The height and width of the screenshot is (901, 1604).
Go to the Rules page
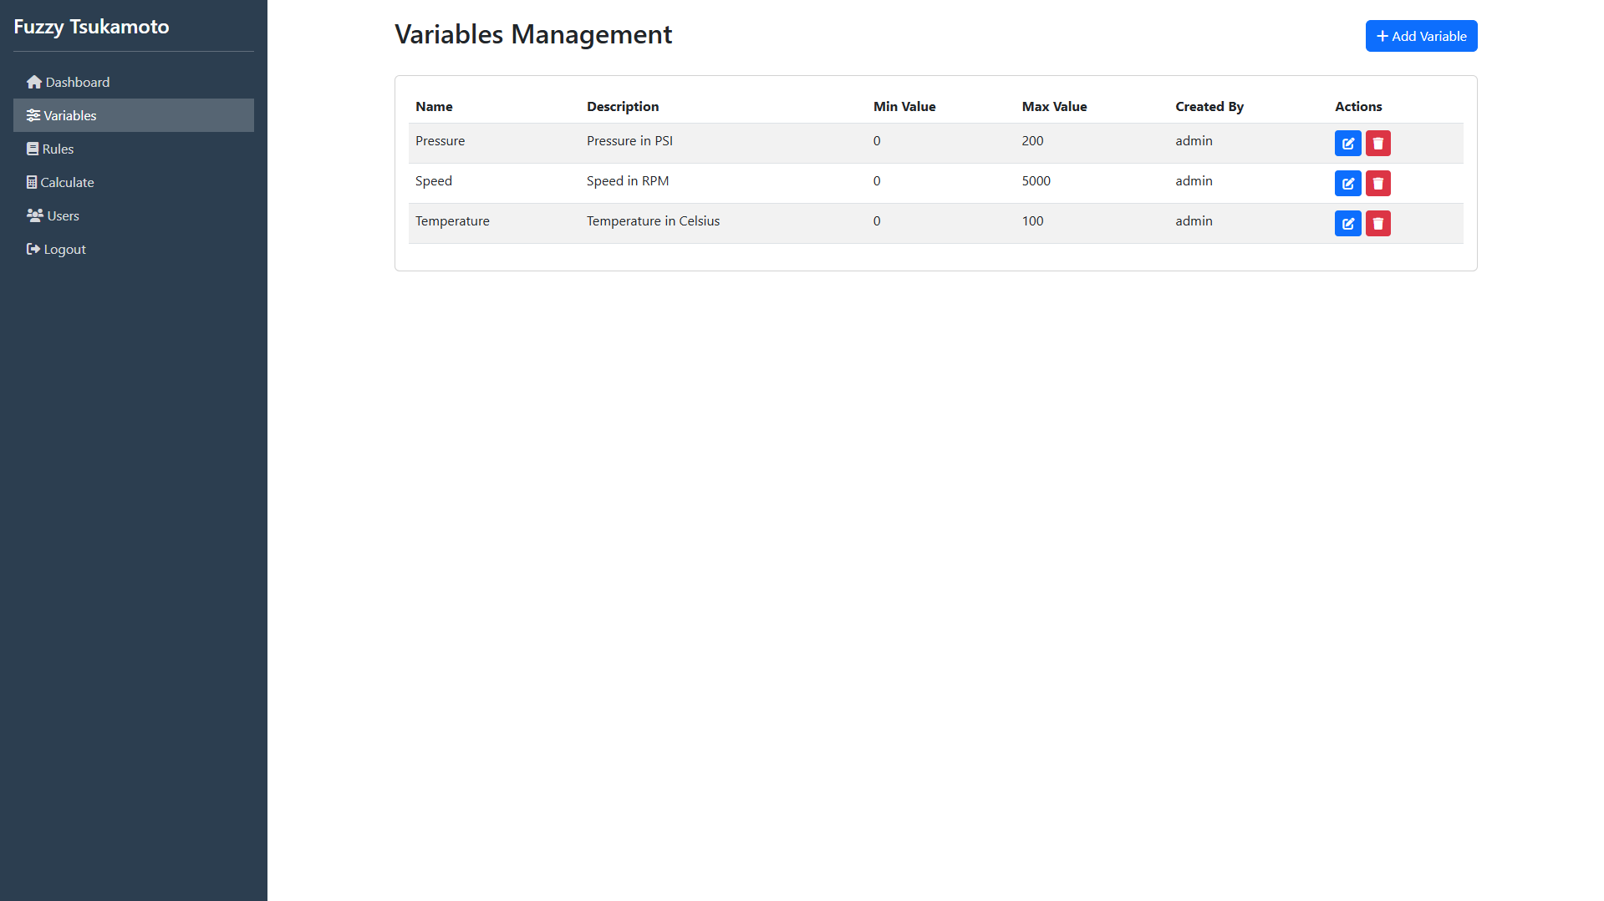point(134,149)
